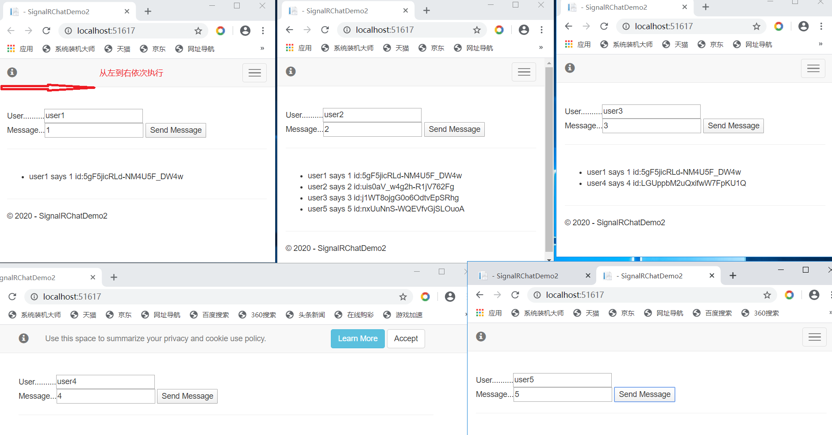The width and height of the screenshot is (832, 435).
Task: Click info icon in user3 window navbar
Action: point(570,68)
